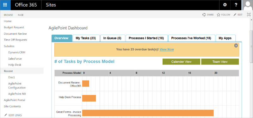
Task: Go to Home in the sidebar
Action: coord(8,21)
